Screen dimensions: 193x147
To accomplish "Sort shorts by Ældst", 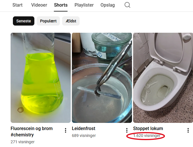I will pyautogui.click(x=71, y=21).
